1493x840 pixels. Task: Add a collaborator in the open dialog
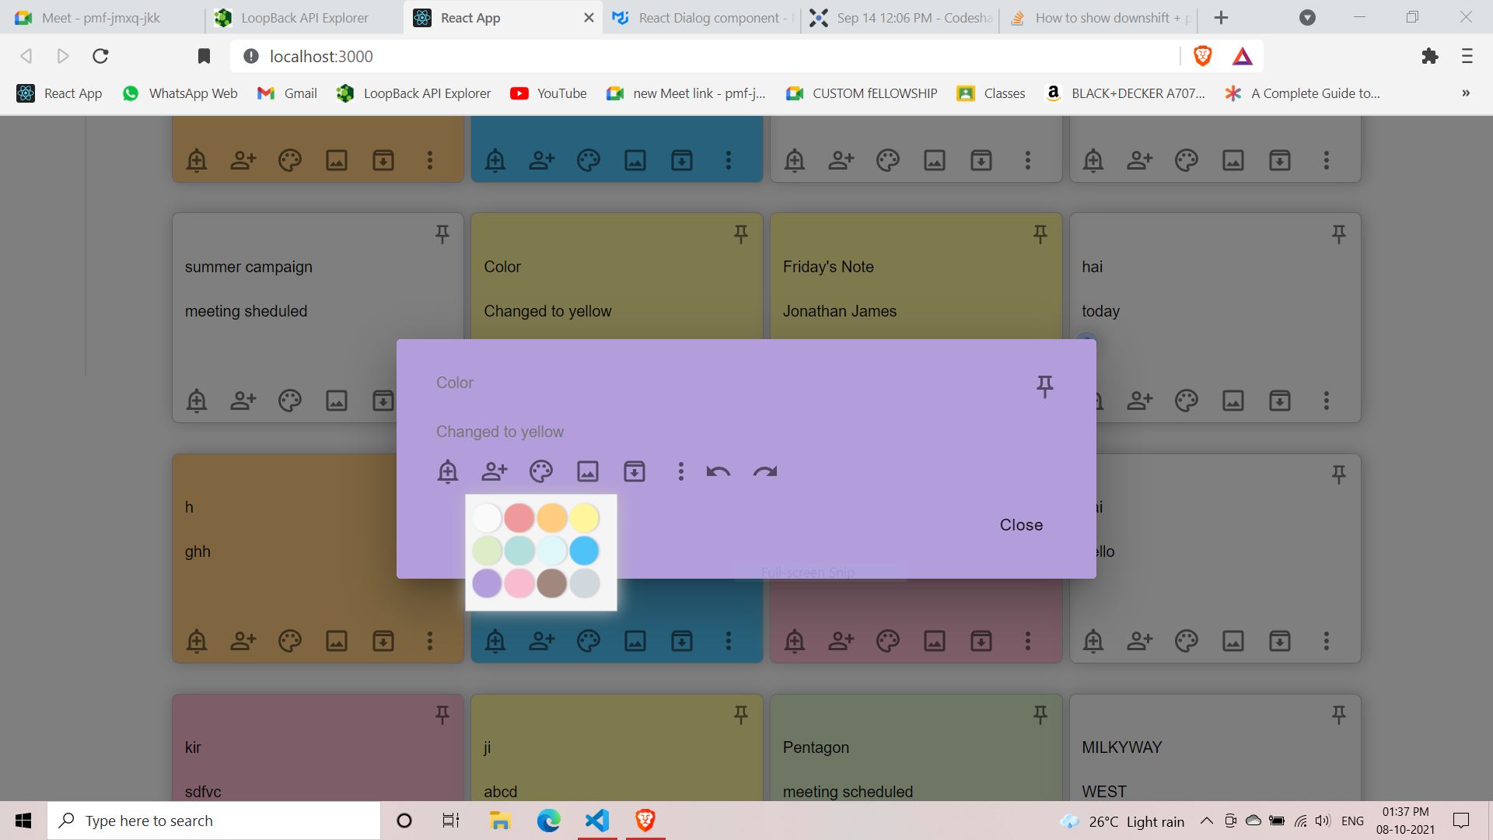pos(495,471)
